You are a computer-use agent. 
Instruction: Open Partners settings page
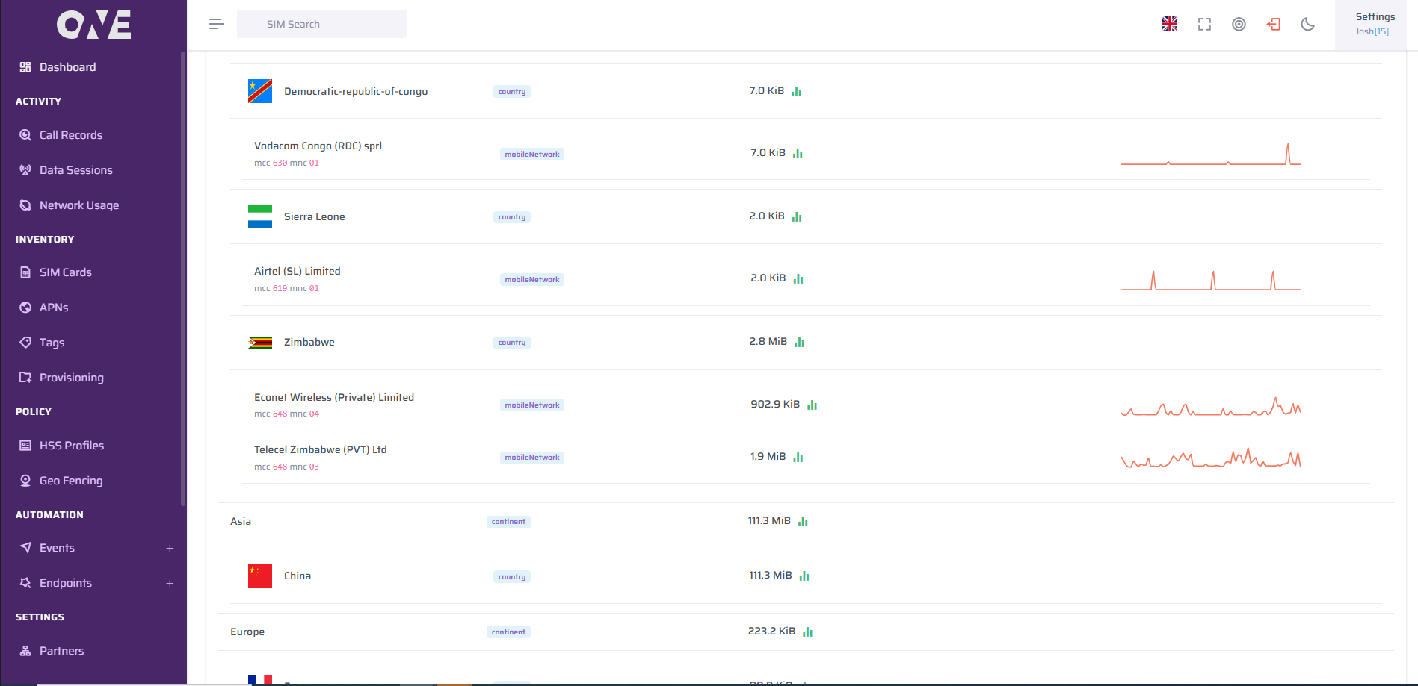[x=61, y=651]
